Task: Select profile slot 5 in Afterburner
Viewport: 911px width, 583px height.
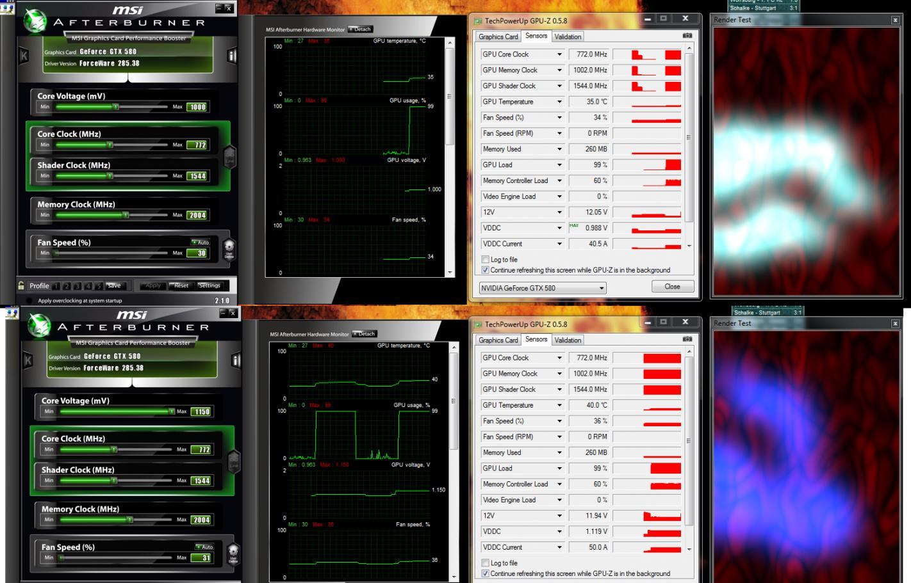Action: [x=99, y=286]
